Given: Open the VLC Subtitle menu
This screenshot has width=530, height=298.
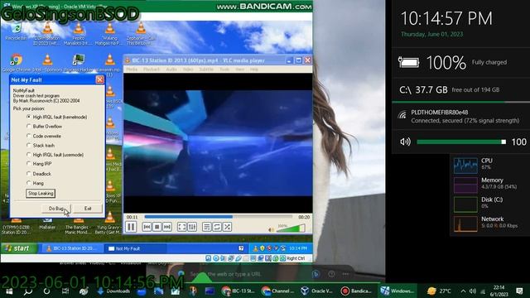Looking at the screenshot, I should [x=206, y=70].
